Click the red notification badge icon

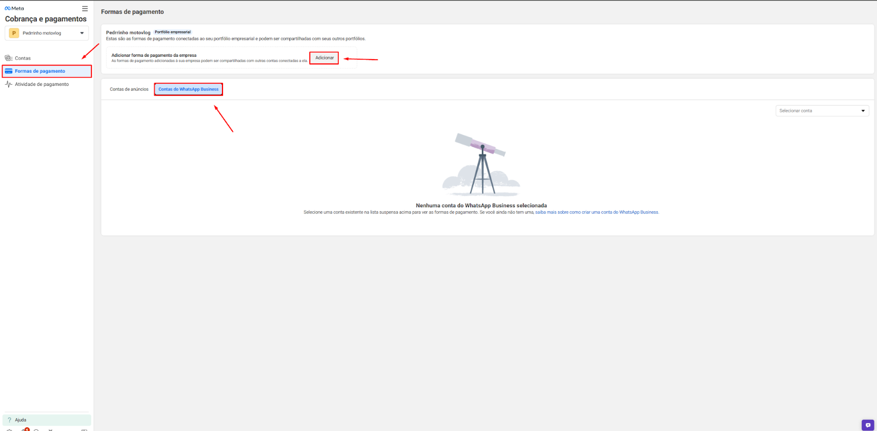click(x=26, y=429)
